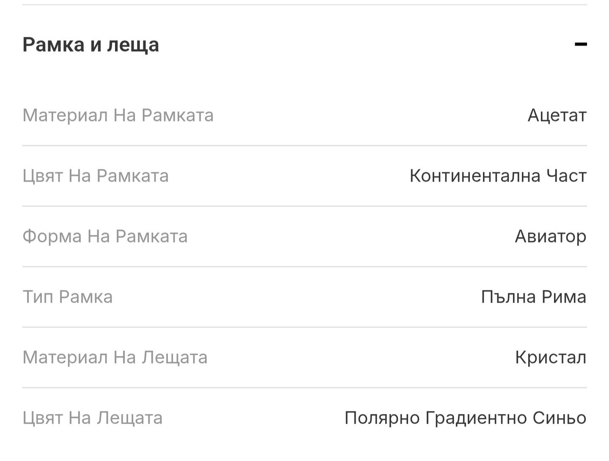
Task: Click the Кристал value
Action: pos(551,358)
